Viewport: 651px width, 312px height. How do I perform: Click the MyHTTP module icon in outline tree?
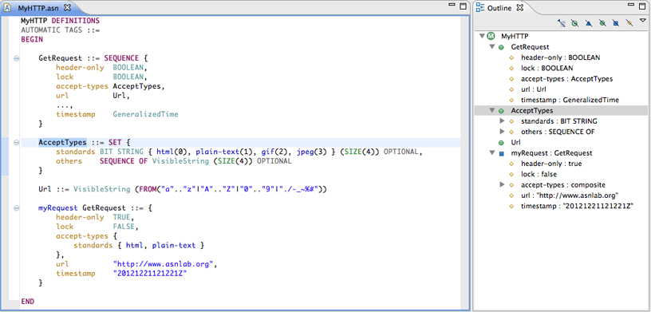(x=491, y=37)
